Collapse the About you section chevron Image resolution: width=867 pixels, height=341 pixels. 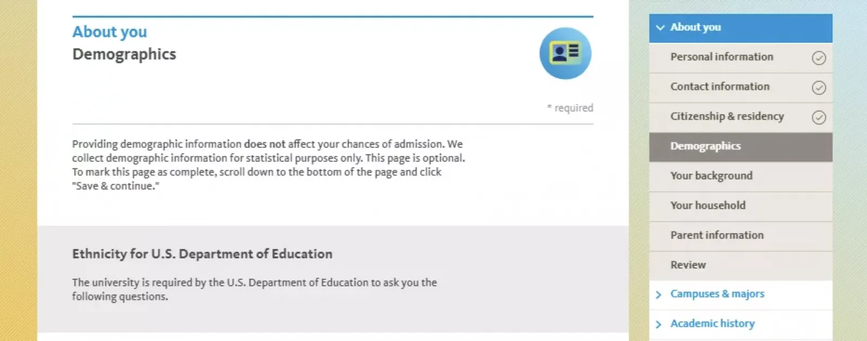(x=660, y=28)
